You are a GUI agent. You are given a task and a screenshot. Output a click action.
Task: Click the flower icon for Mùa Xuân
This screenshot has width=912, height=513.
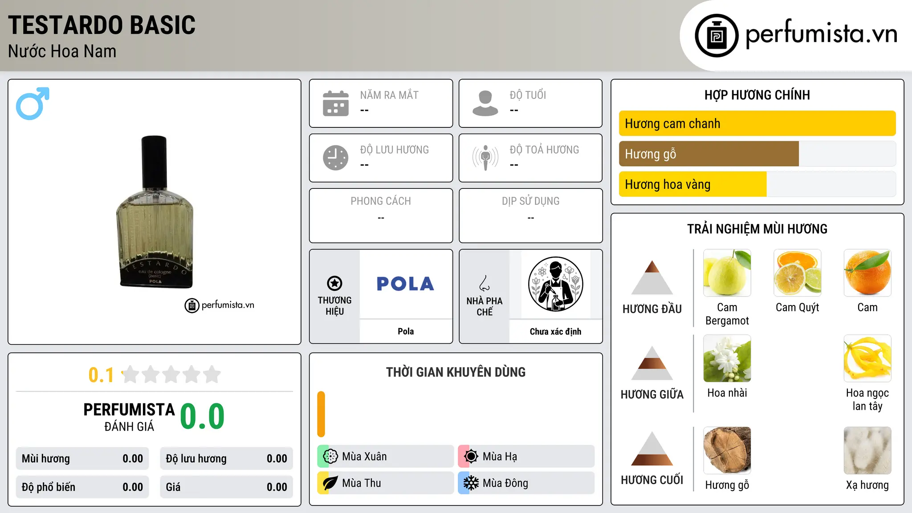[x=330, y=456]
